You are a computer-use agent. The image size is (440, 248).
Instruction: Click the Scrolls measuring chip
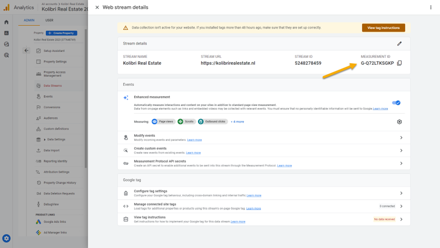click(x=186, y=121)
